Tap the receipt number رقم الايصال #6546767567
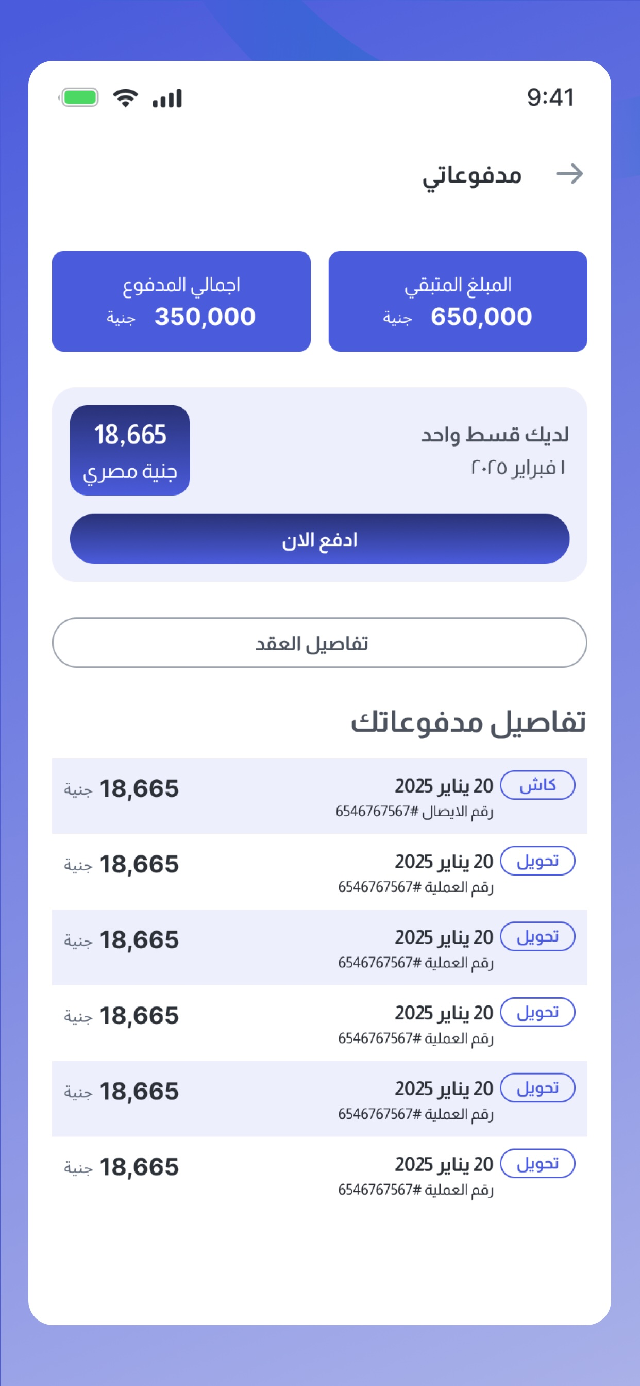 pos(414,811)
